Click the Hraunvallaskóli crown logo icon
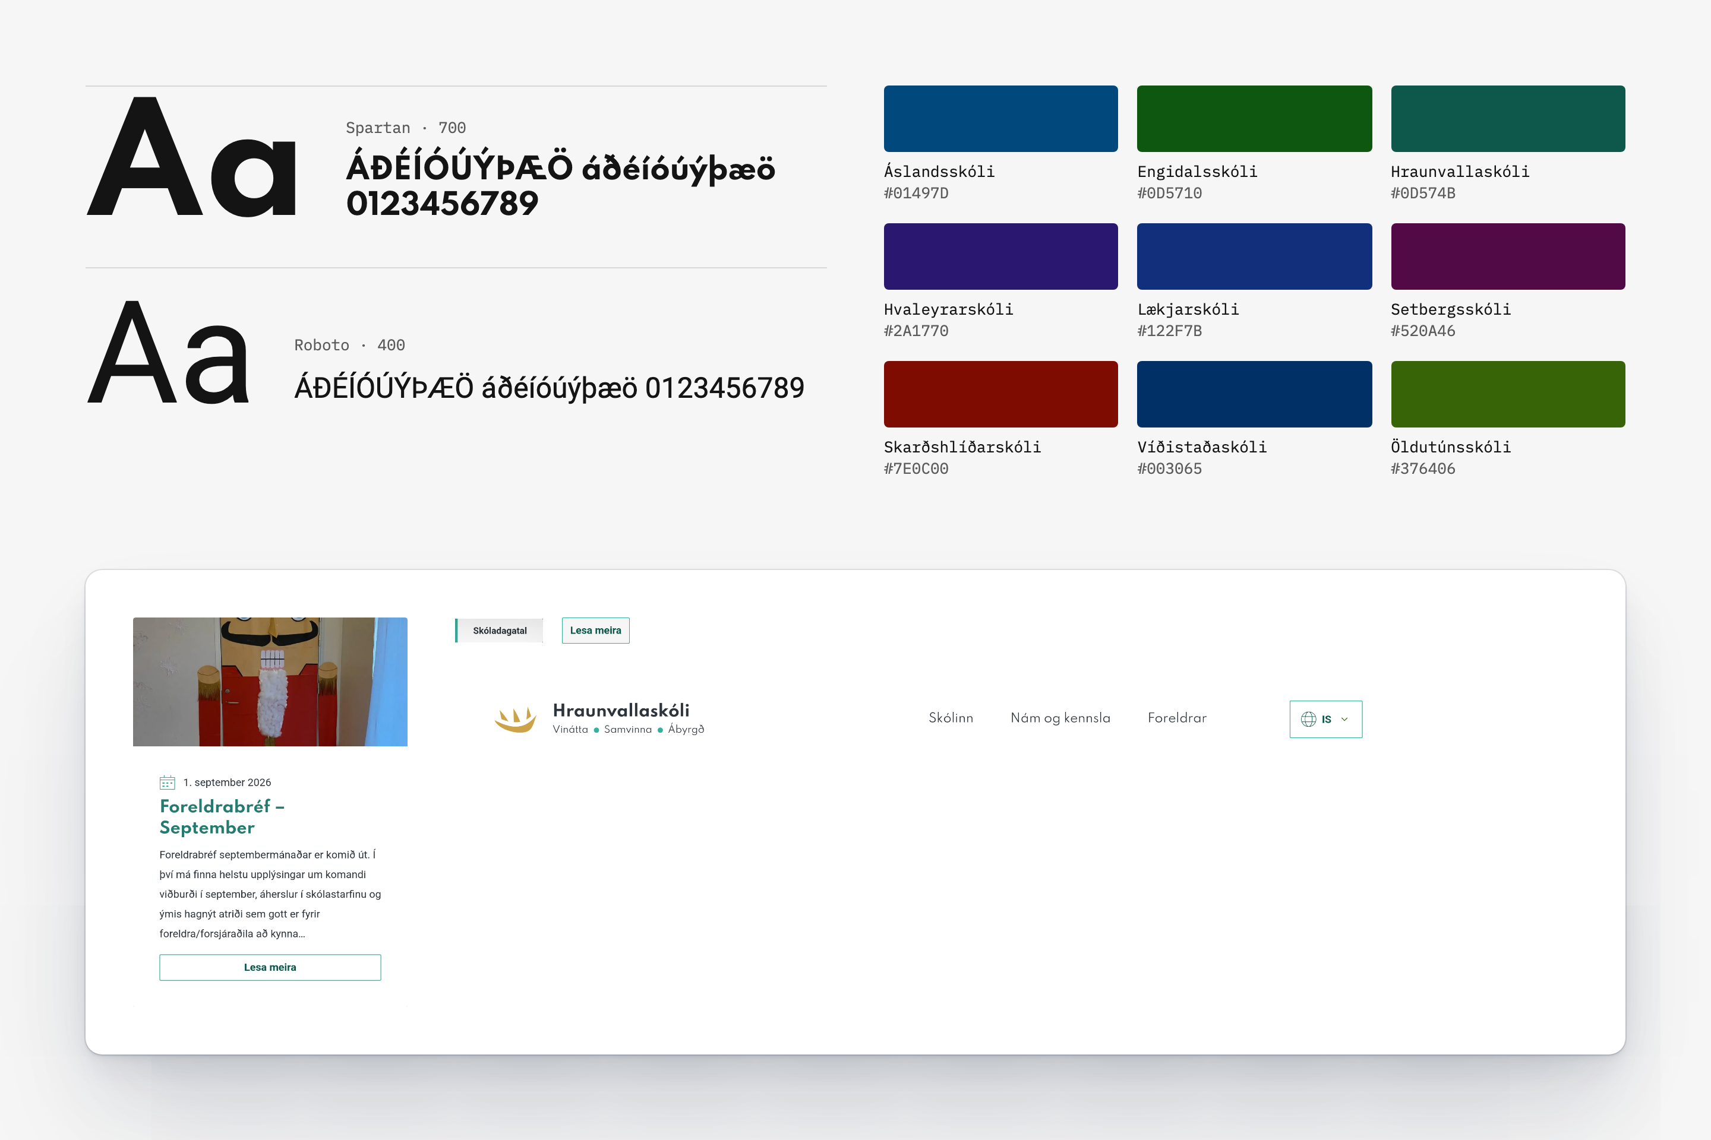1711x1140 pixels. pos(515,719)
